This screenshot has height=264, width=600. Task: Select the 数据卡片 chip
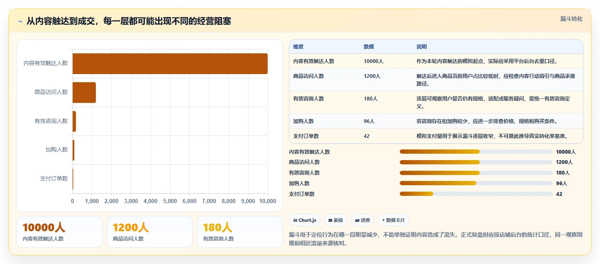[x=393, y=220]
